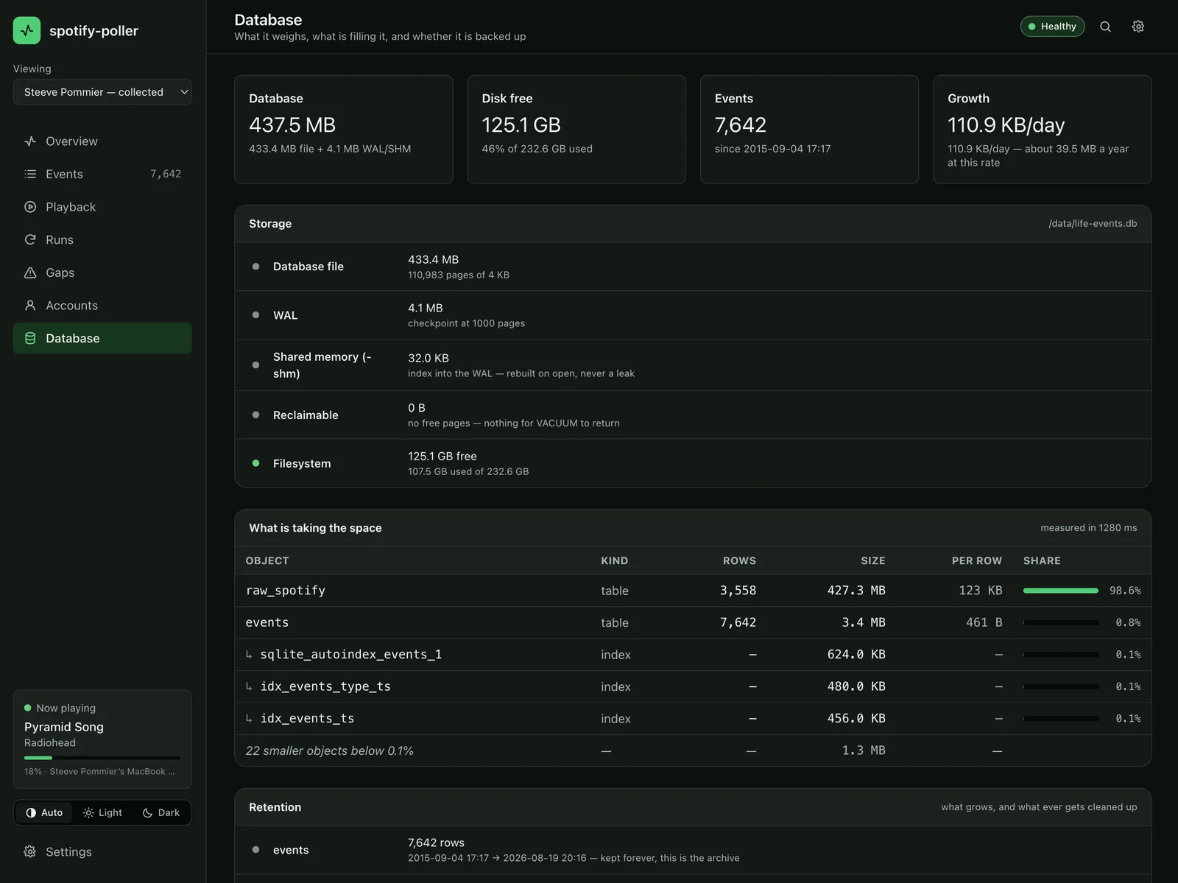The image size is (1178, 883).
Task: Click the sqlite_autoindex_events_1 row name
Action: click(351, 655)
